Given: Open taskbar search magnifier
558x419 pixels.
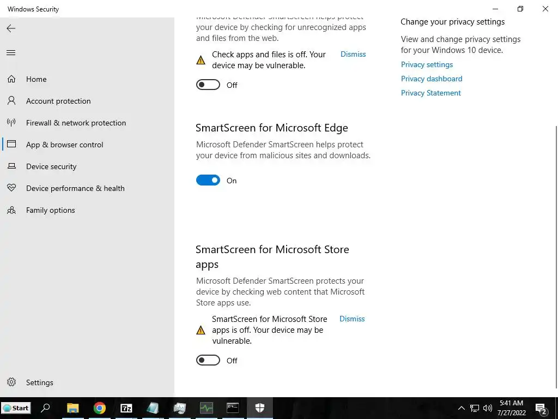Looking at the screenshot, I should tap(46, 408).
